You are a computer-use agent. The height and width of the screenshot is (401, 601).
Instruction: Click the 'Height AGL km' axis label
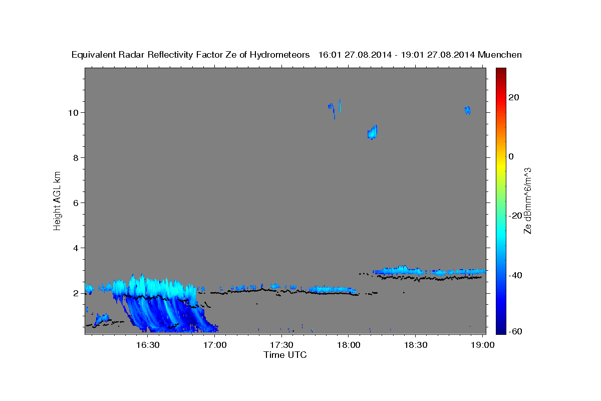click(x=57, y=200)
